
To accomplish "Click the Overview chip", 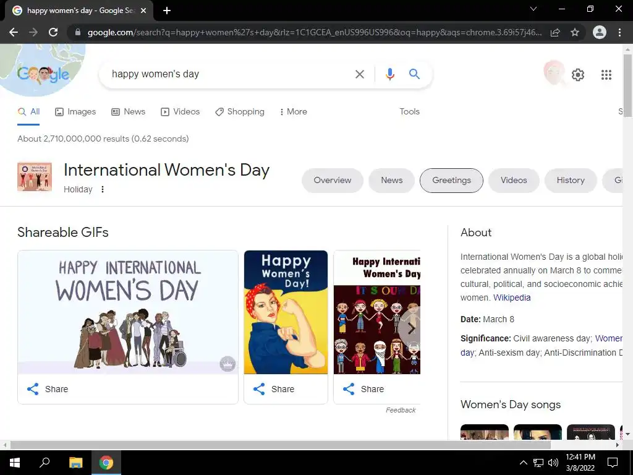I will click(332, 181).
